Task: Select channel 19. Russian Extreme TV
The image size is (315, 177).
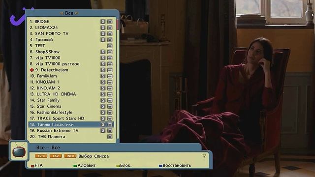Action: click(71, 130)
